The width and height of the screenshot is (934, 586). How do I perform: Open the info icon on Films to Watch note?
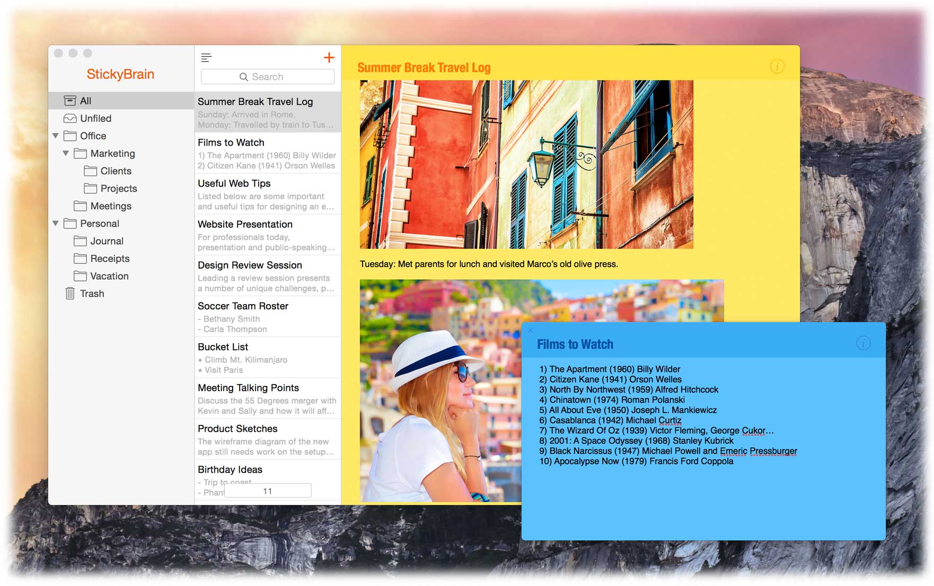(863, 343)
